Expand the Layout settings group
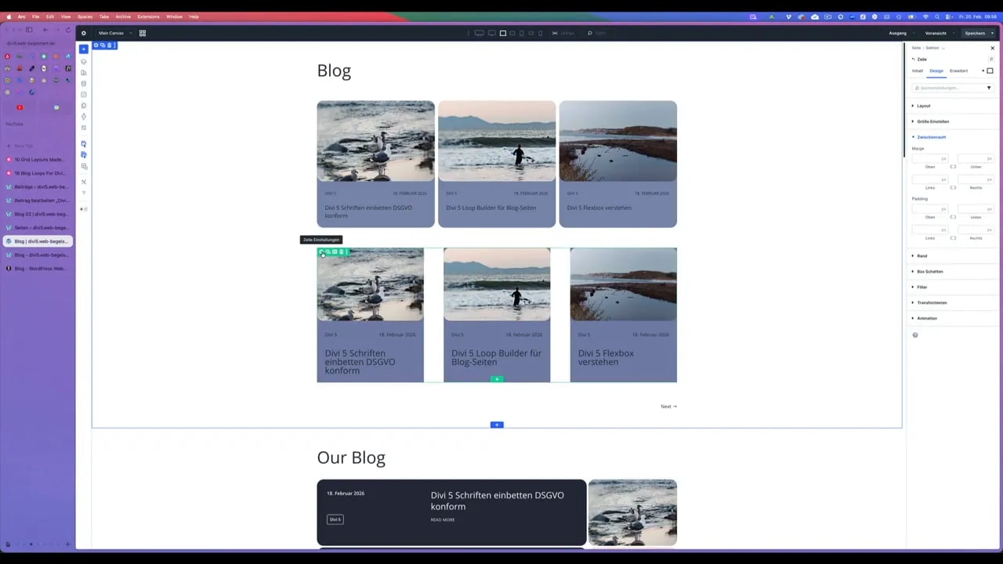Image resolution: width=1003 pixels, height=564 pixels. coord(923,106)
